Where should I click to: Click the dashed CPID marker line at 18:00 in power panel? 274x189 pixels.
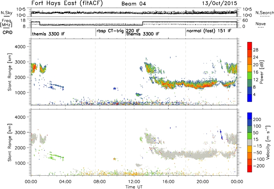click(x=186, y=72)
